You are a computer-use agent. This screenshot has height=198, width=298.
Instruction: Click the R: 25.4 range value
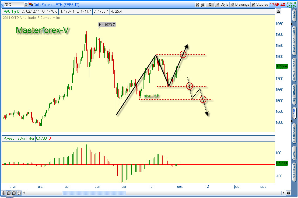[116, 11]
